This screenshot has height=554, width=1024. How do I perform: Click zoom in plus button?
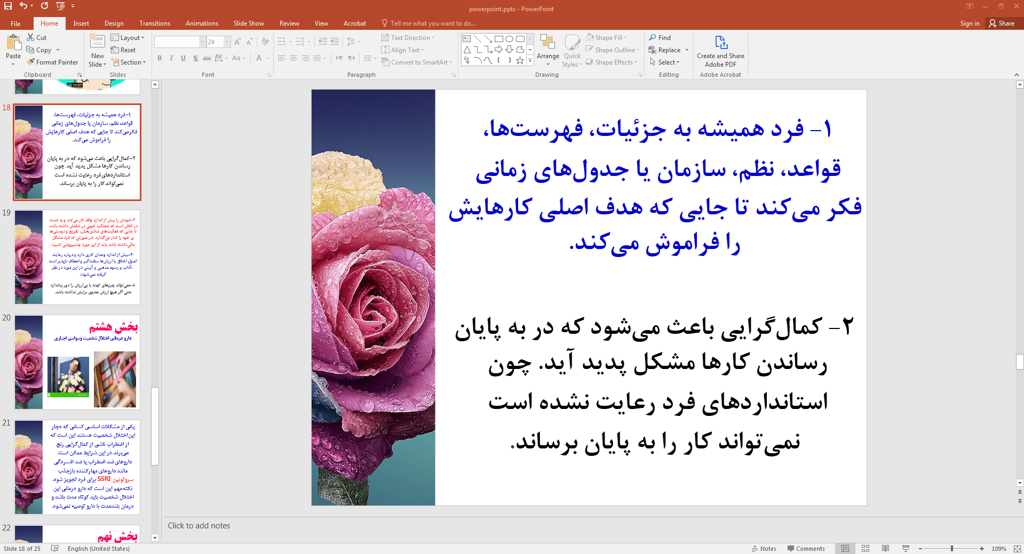pyautogui.click(x=982, y=549)
